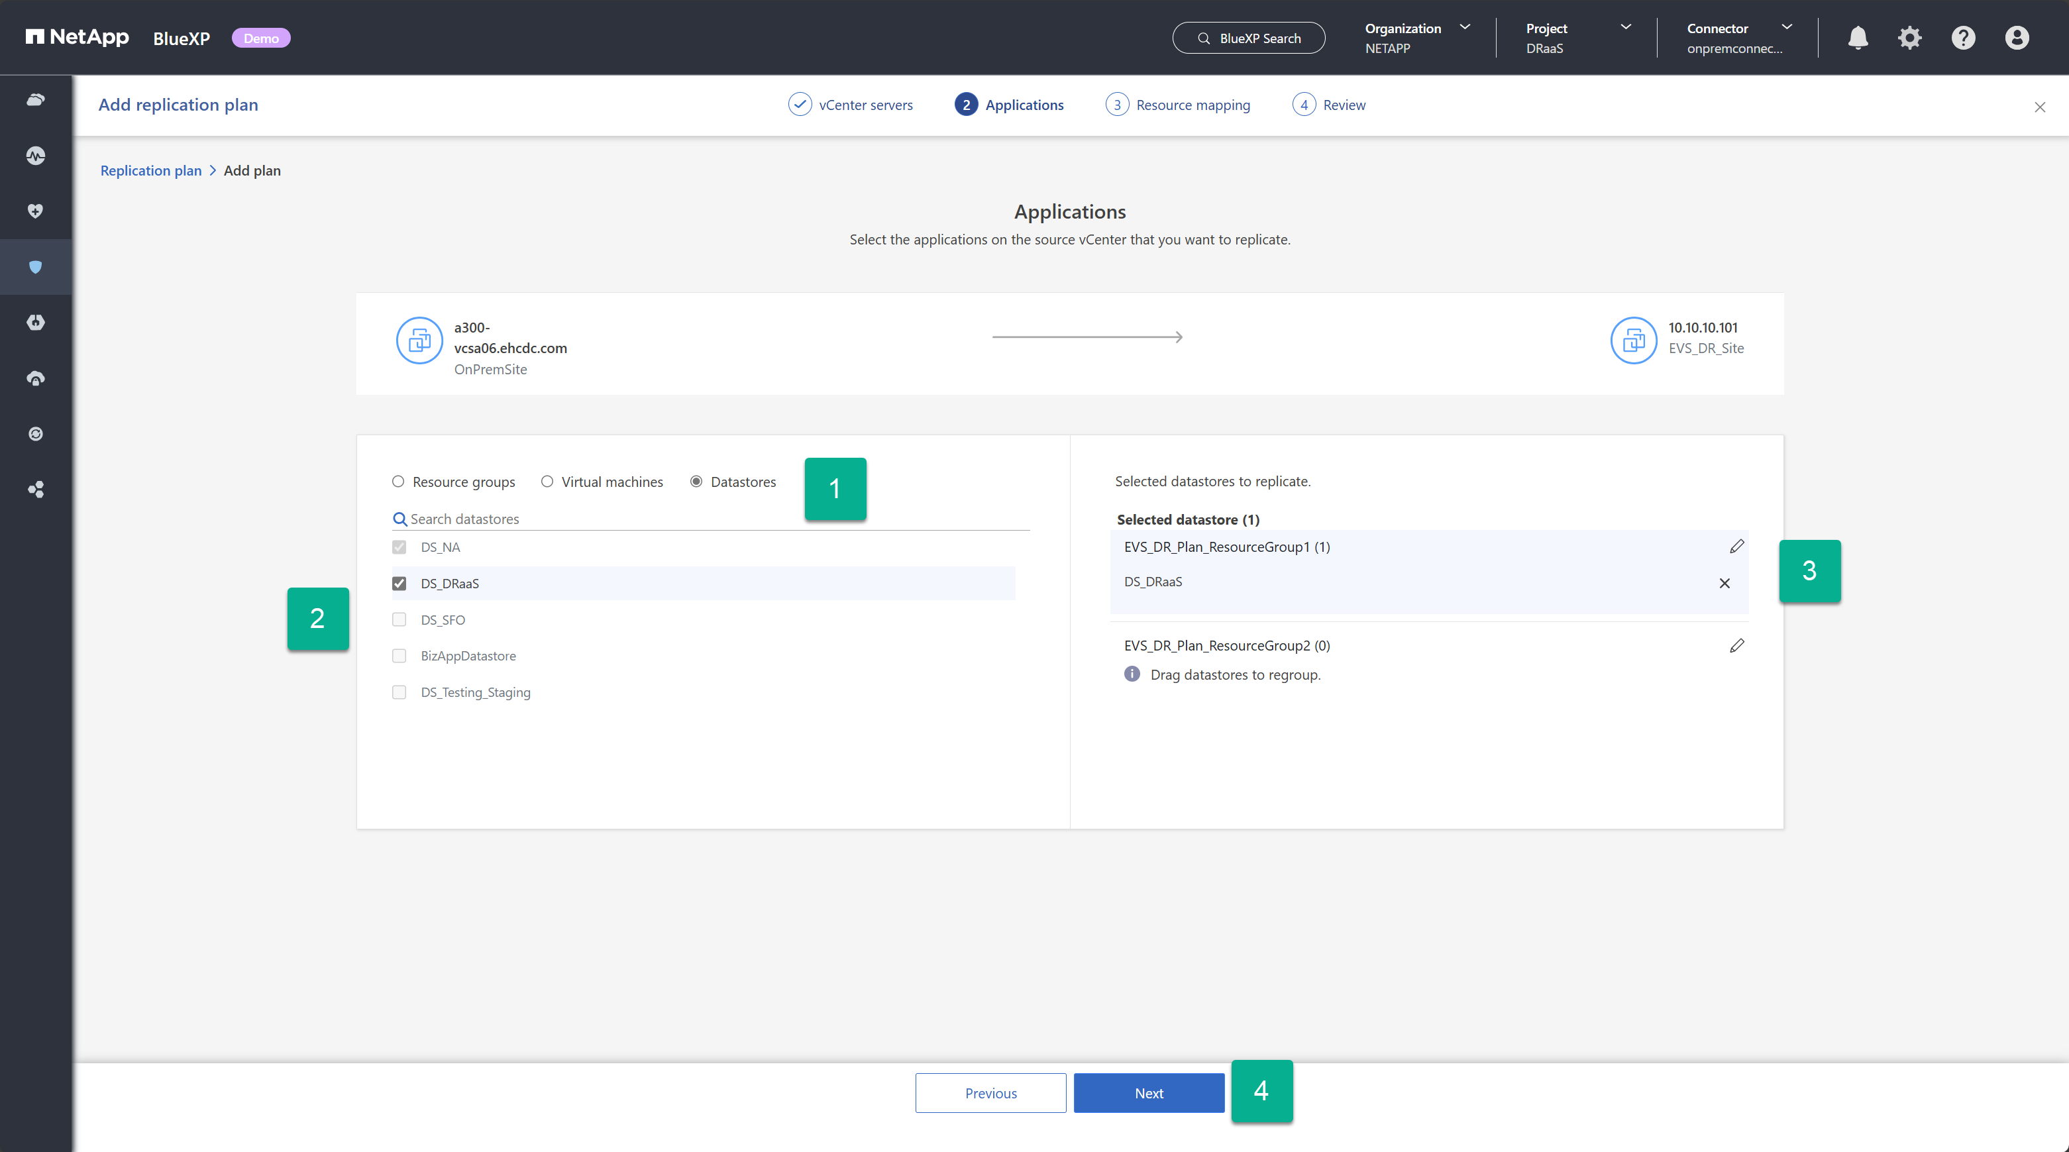The width and height of the screenshot is (2069, 1152).
Task: Click the search datastores magnifier icon
Action: (x=399, y=519)
